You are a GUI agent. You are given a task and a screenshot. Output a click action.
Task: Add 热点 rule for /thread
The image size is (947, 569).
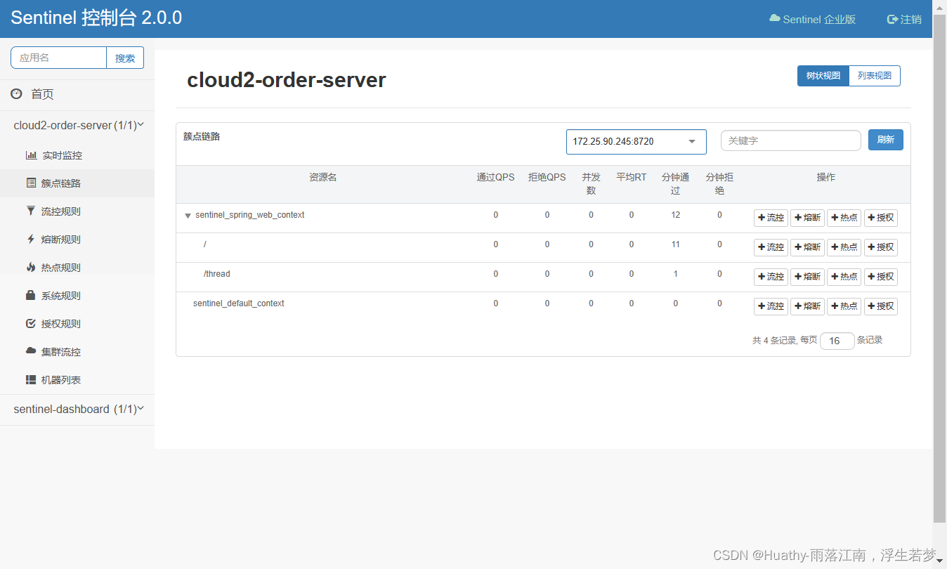click(x=844, y=277)
